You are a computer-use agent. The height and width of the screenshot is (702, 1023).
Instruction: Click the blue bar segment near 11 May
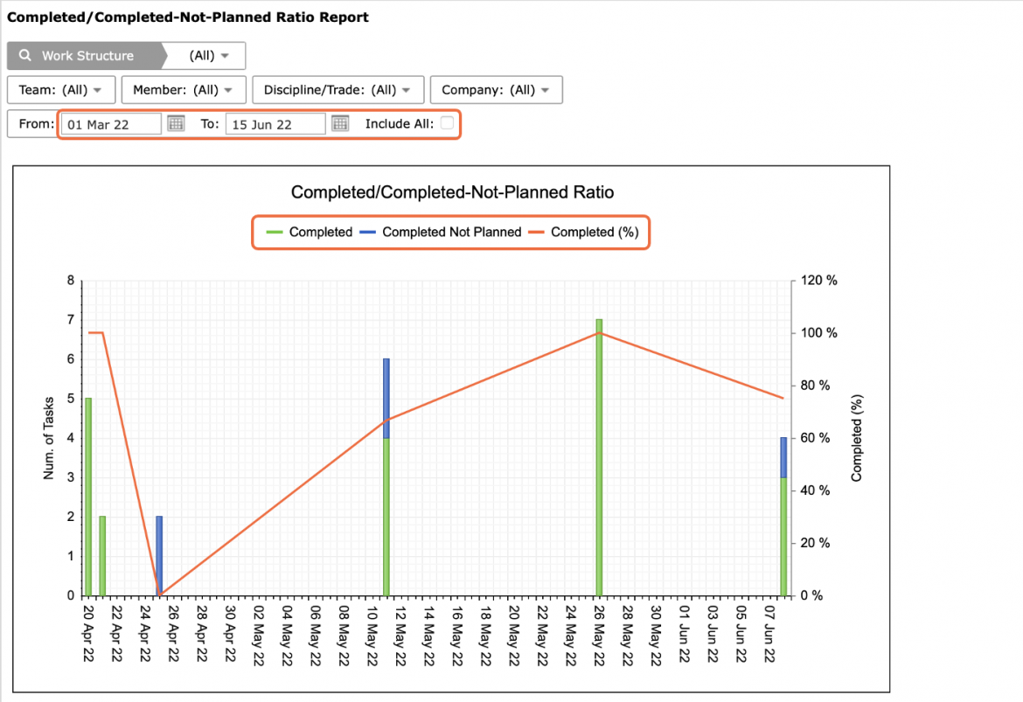[386, 398]
